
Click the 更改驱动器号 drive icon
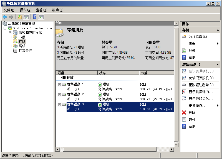(x=184, y=85)
